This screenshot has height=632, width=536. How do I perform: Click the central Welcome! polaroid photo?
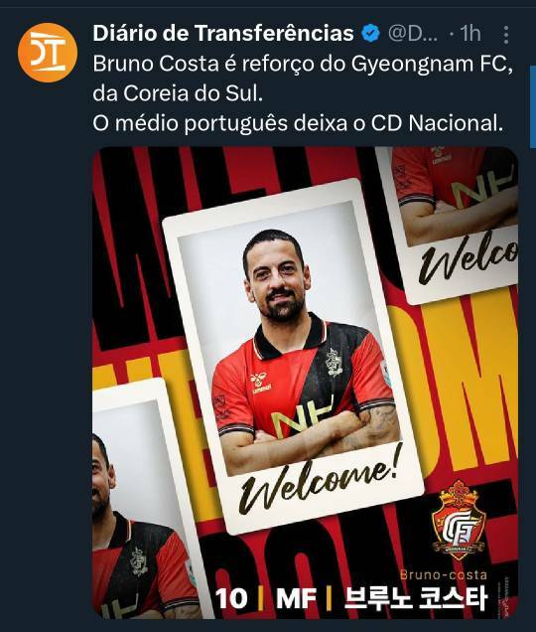click(294, 357)
